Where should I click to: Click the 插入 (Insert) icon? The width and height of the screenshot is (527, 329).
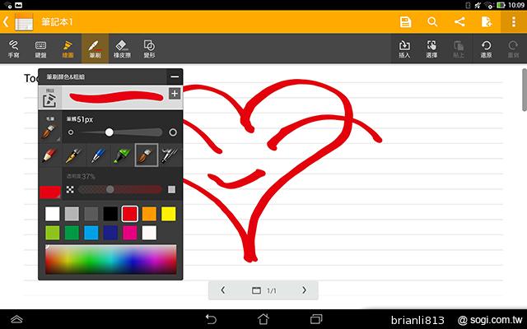404,49
